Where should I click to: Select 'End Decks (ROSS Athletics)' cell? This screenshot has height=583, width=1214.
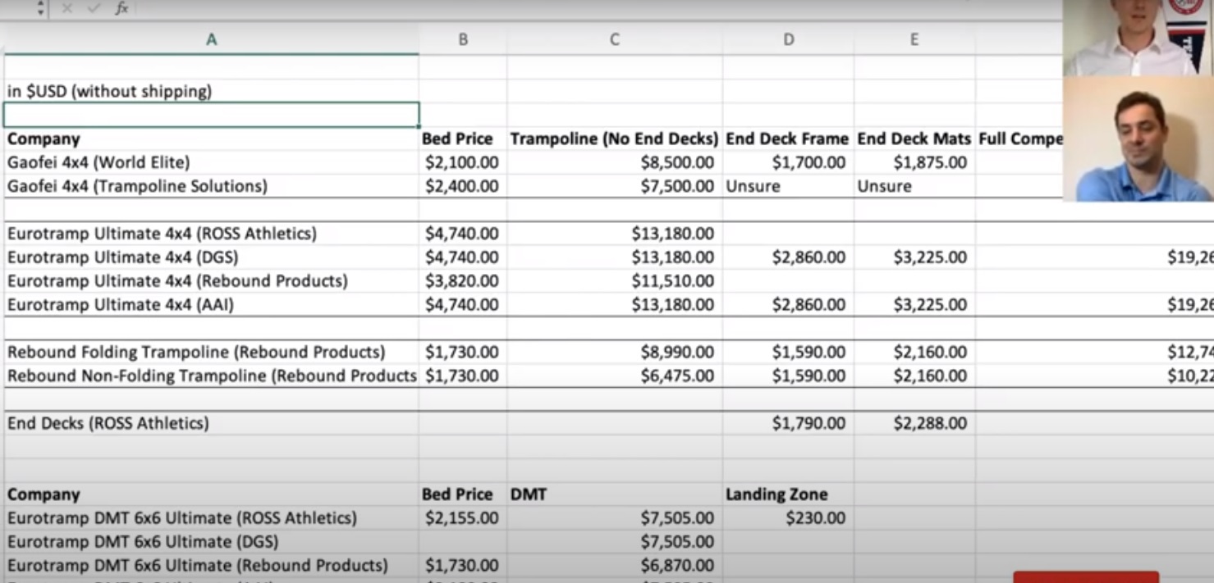211,423
